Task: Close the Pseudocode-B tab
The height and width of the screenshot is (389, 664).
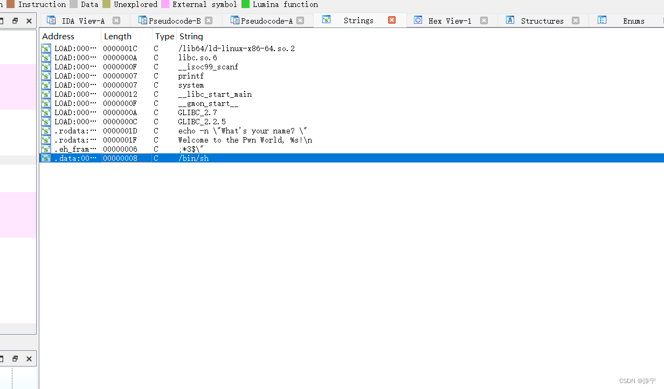Action: click(x=209, y=20)
